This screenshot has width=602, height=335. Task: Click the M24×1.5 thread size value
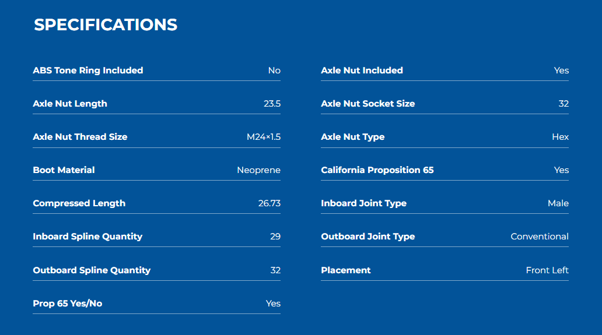click(x=264, y=137)
